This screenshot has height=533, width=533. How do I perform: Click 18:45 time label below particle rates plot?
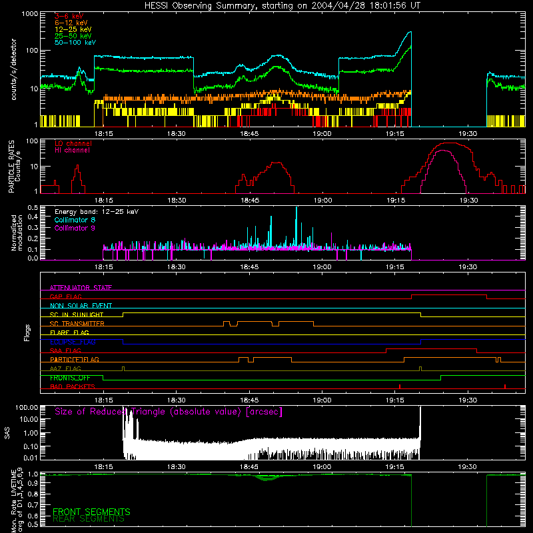click(x=250, y=201)
